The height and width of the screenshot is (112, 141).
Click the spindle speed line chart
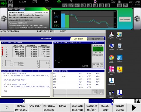91,19
